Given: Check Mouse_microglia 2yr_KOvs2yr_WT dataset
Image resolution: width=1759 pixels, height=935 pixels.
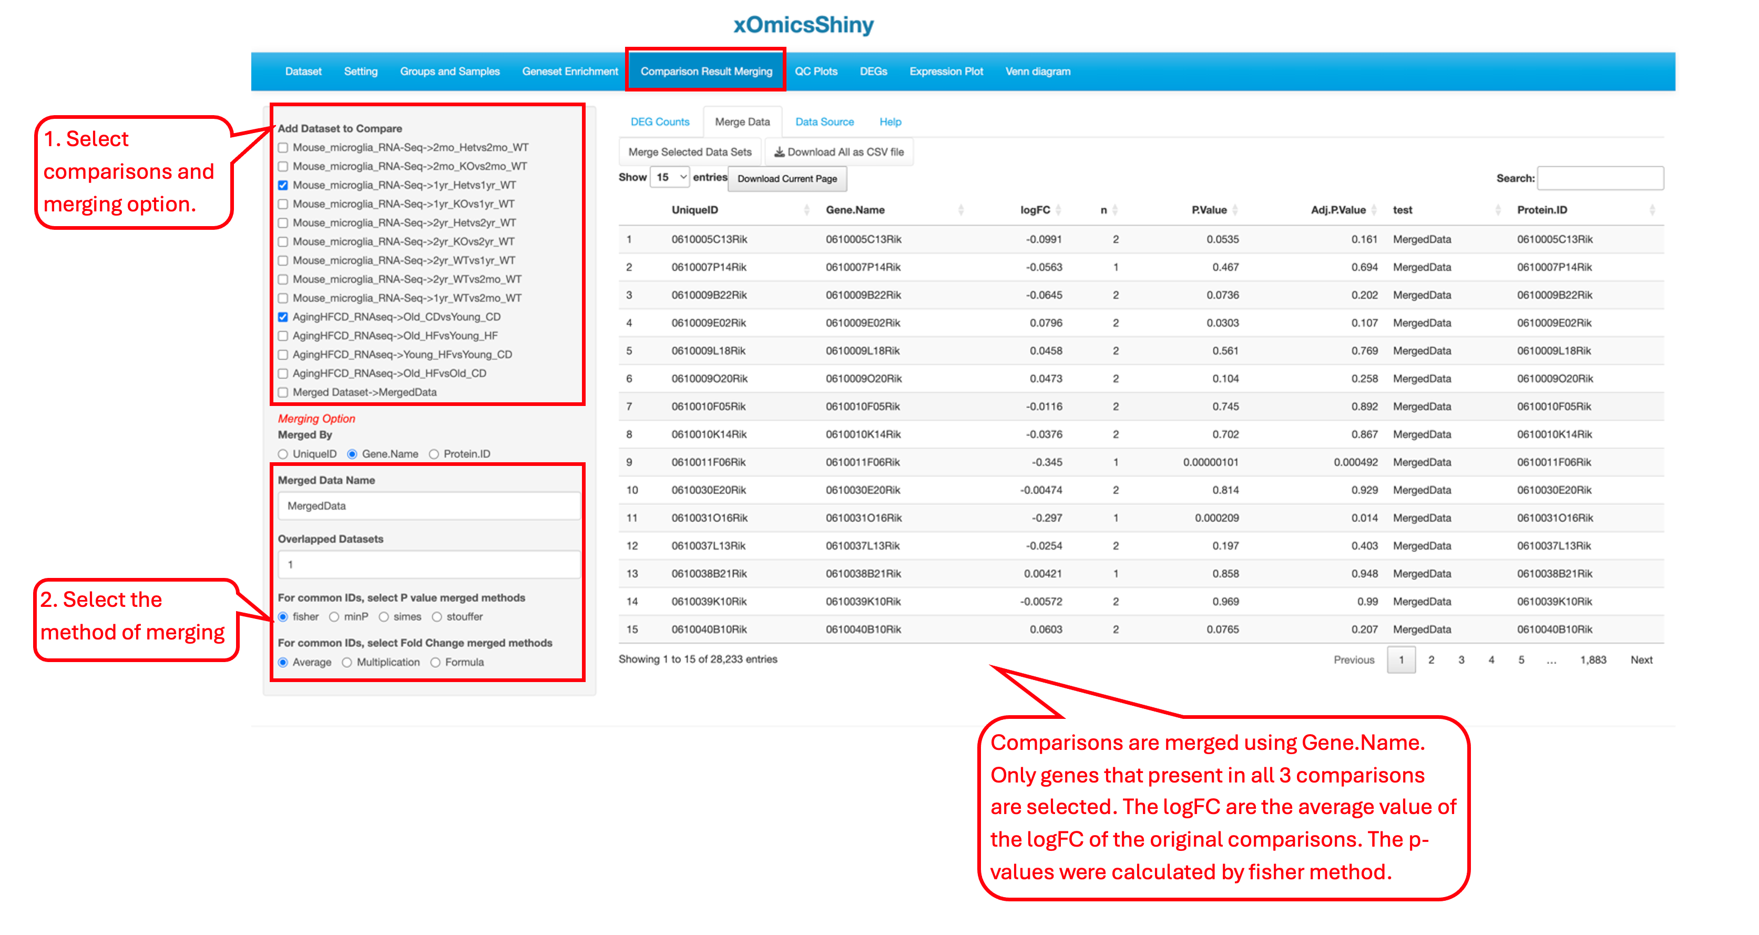Looking at the screenshot, I should pyautogui.click(x=283, y=242).
